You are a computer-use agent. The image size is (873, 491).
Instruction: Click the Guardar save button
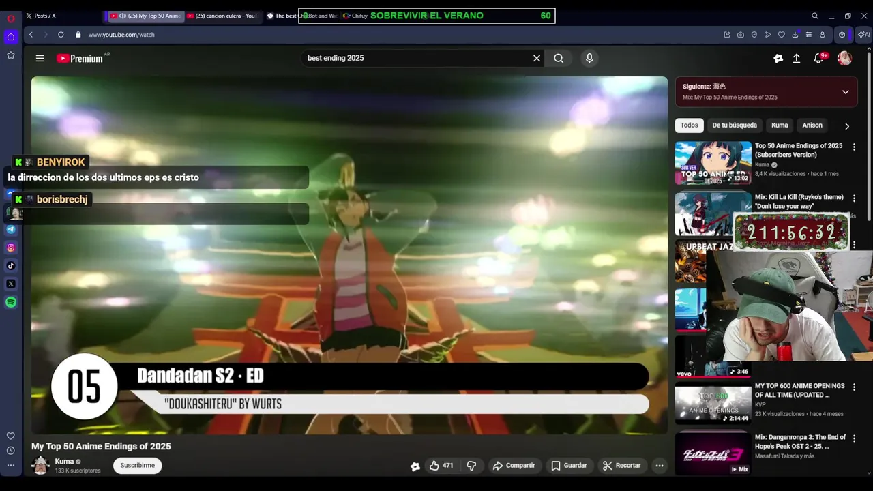click(569, 466)
